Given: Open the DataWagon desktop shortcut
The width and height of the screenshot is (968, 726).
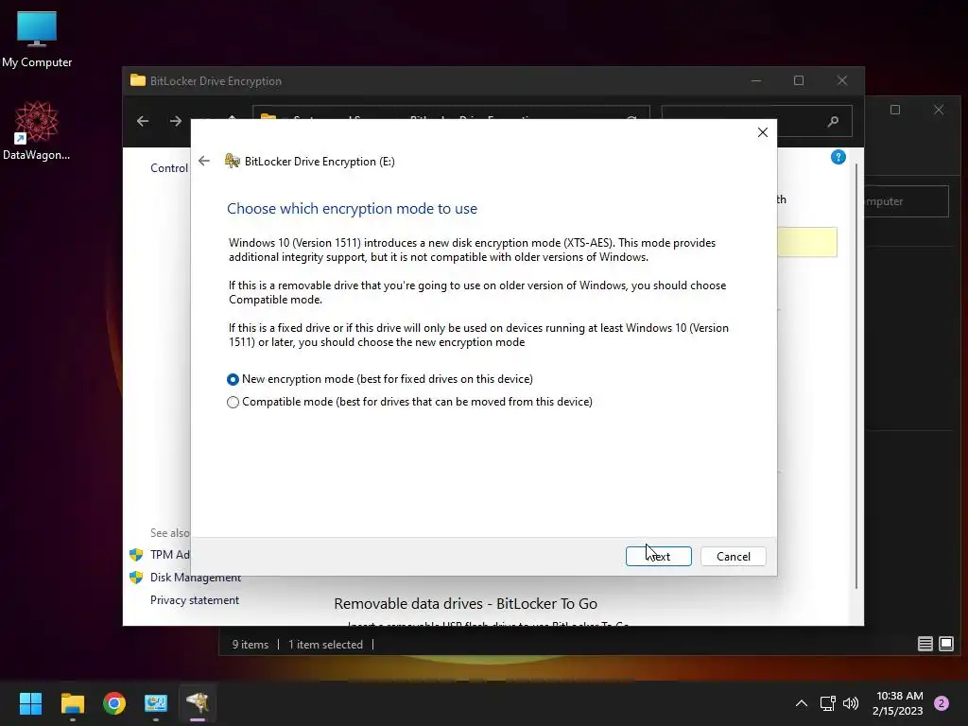Looking at the screenshot, I should (37, 130).
